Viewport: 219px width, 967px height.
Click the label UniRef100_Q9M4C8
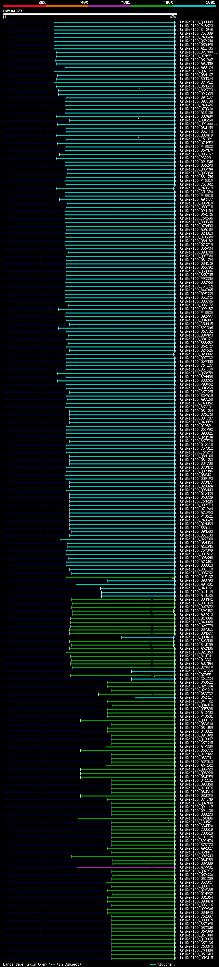196,637
